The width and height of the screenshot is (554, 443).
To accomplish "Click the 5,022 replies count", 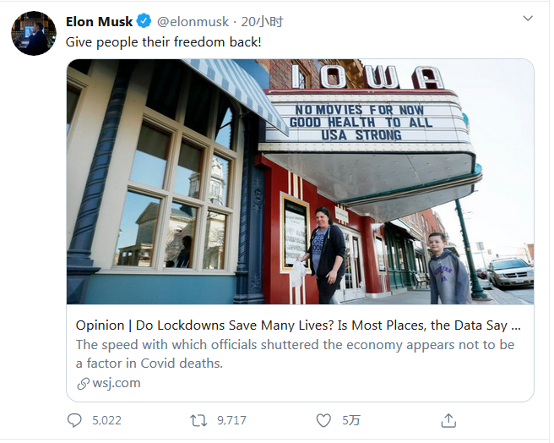I will (x=106, y=420).
